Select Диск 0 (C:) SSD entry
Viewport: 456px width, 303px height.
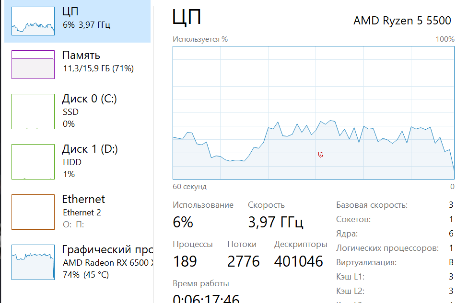point(77,111)
